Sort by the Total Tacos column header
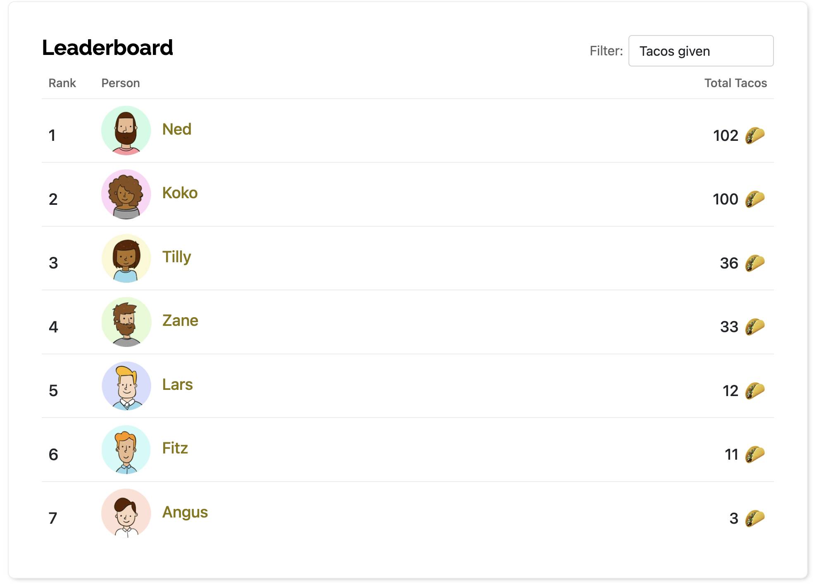The image size is (814, 584). pos(735,83)
